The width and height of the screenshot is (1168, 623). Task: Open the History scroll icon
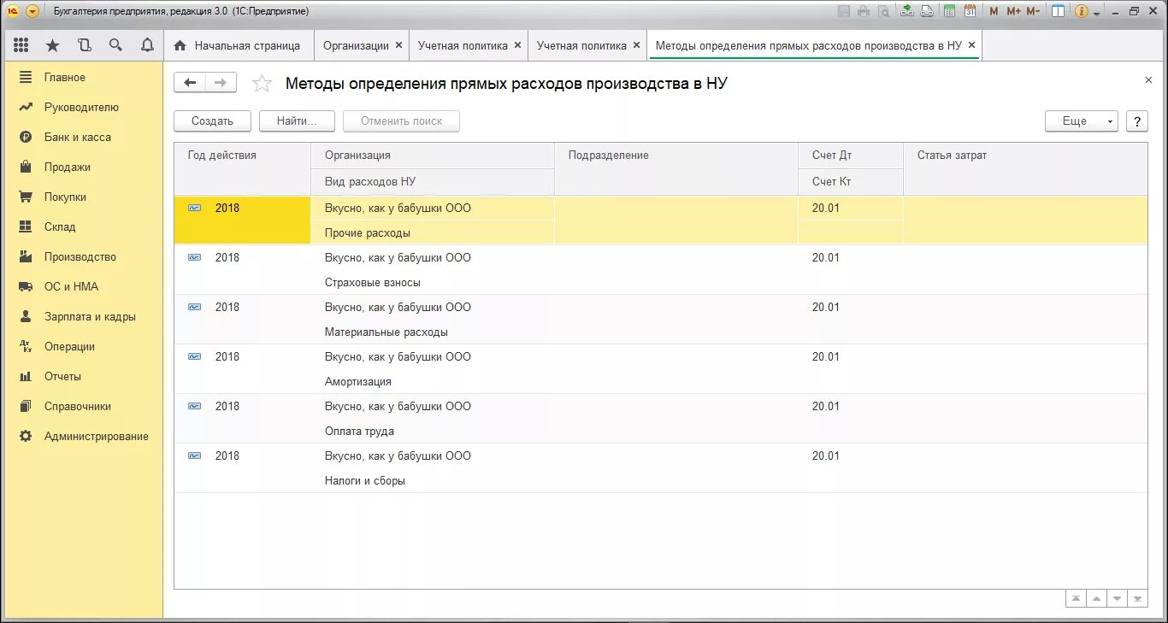tap(85, 45)
